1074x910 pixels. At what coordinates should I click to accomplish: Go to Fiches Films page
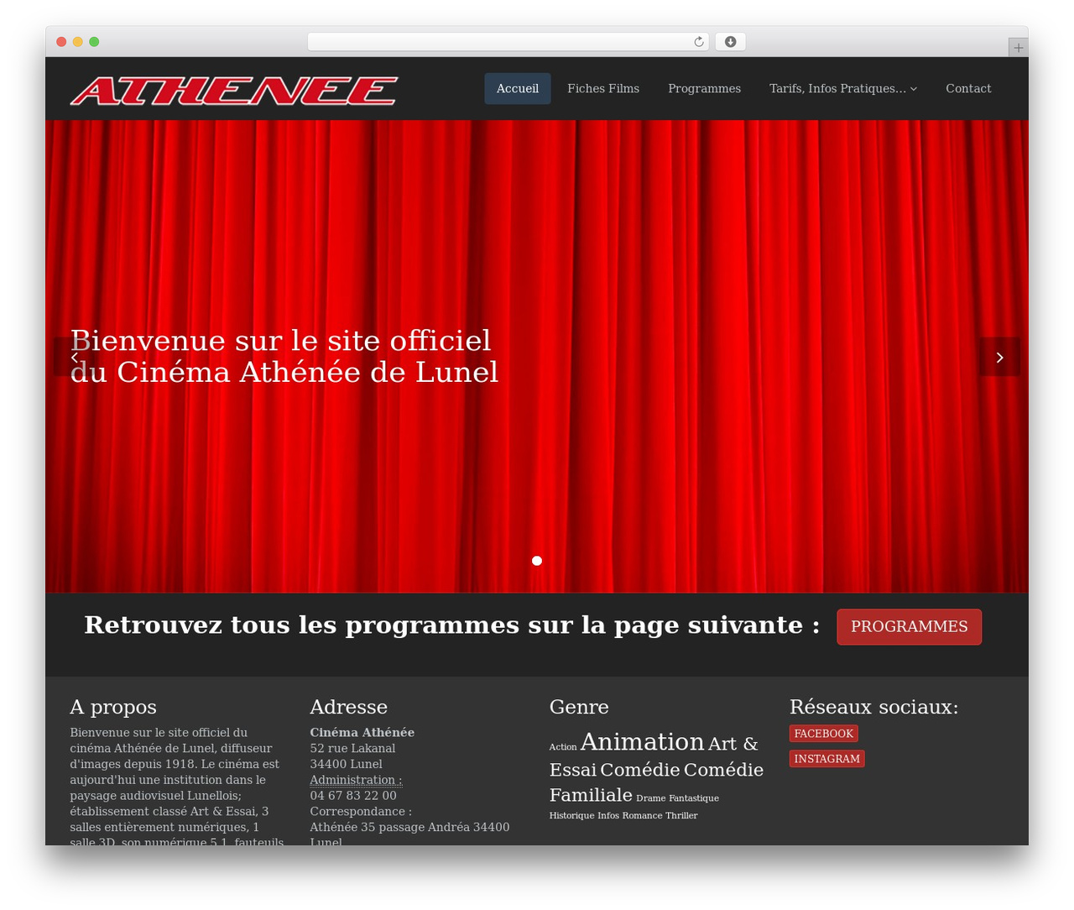603,89
